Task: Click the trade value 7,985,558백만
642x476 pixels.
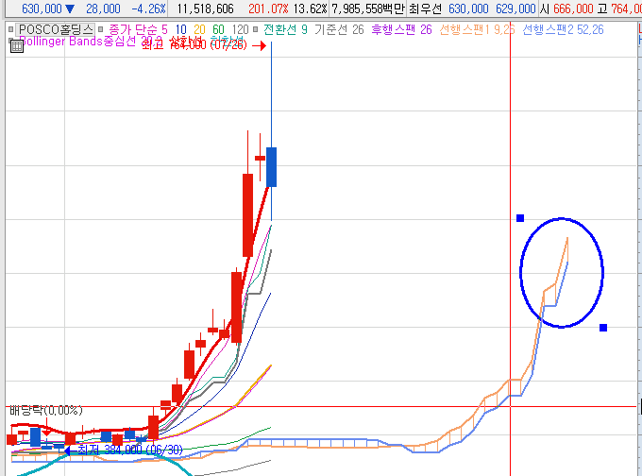Action: 367,8
